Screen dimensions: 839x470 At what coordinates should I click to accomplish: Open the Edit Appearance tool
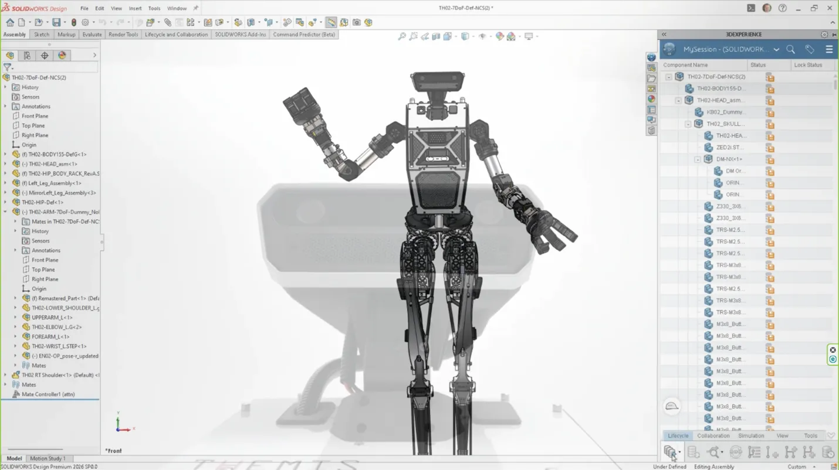click(500, 36)
